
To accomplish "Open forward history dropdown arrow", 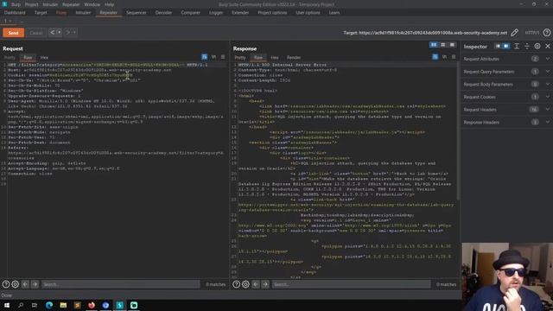I will (x=74, y=33).
